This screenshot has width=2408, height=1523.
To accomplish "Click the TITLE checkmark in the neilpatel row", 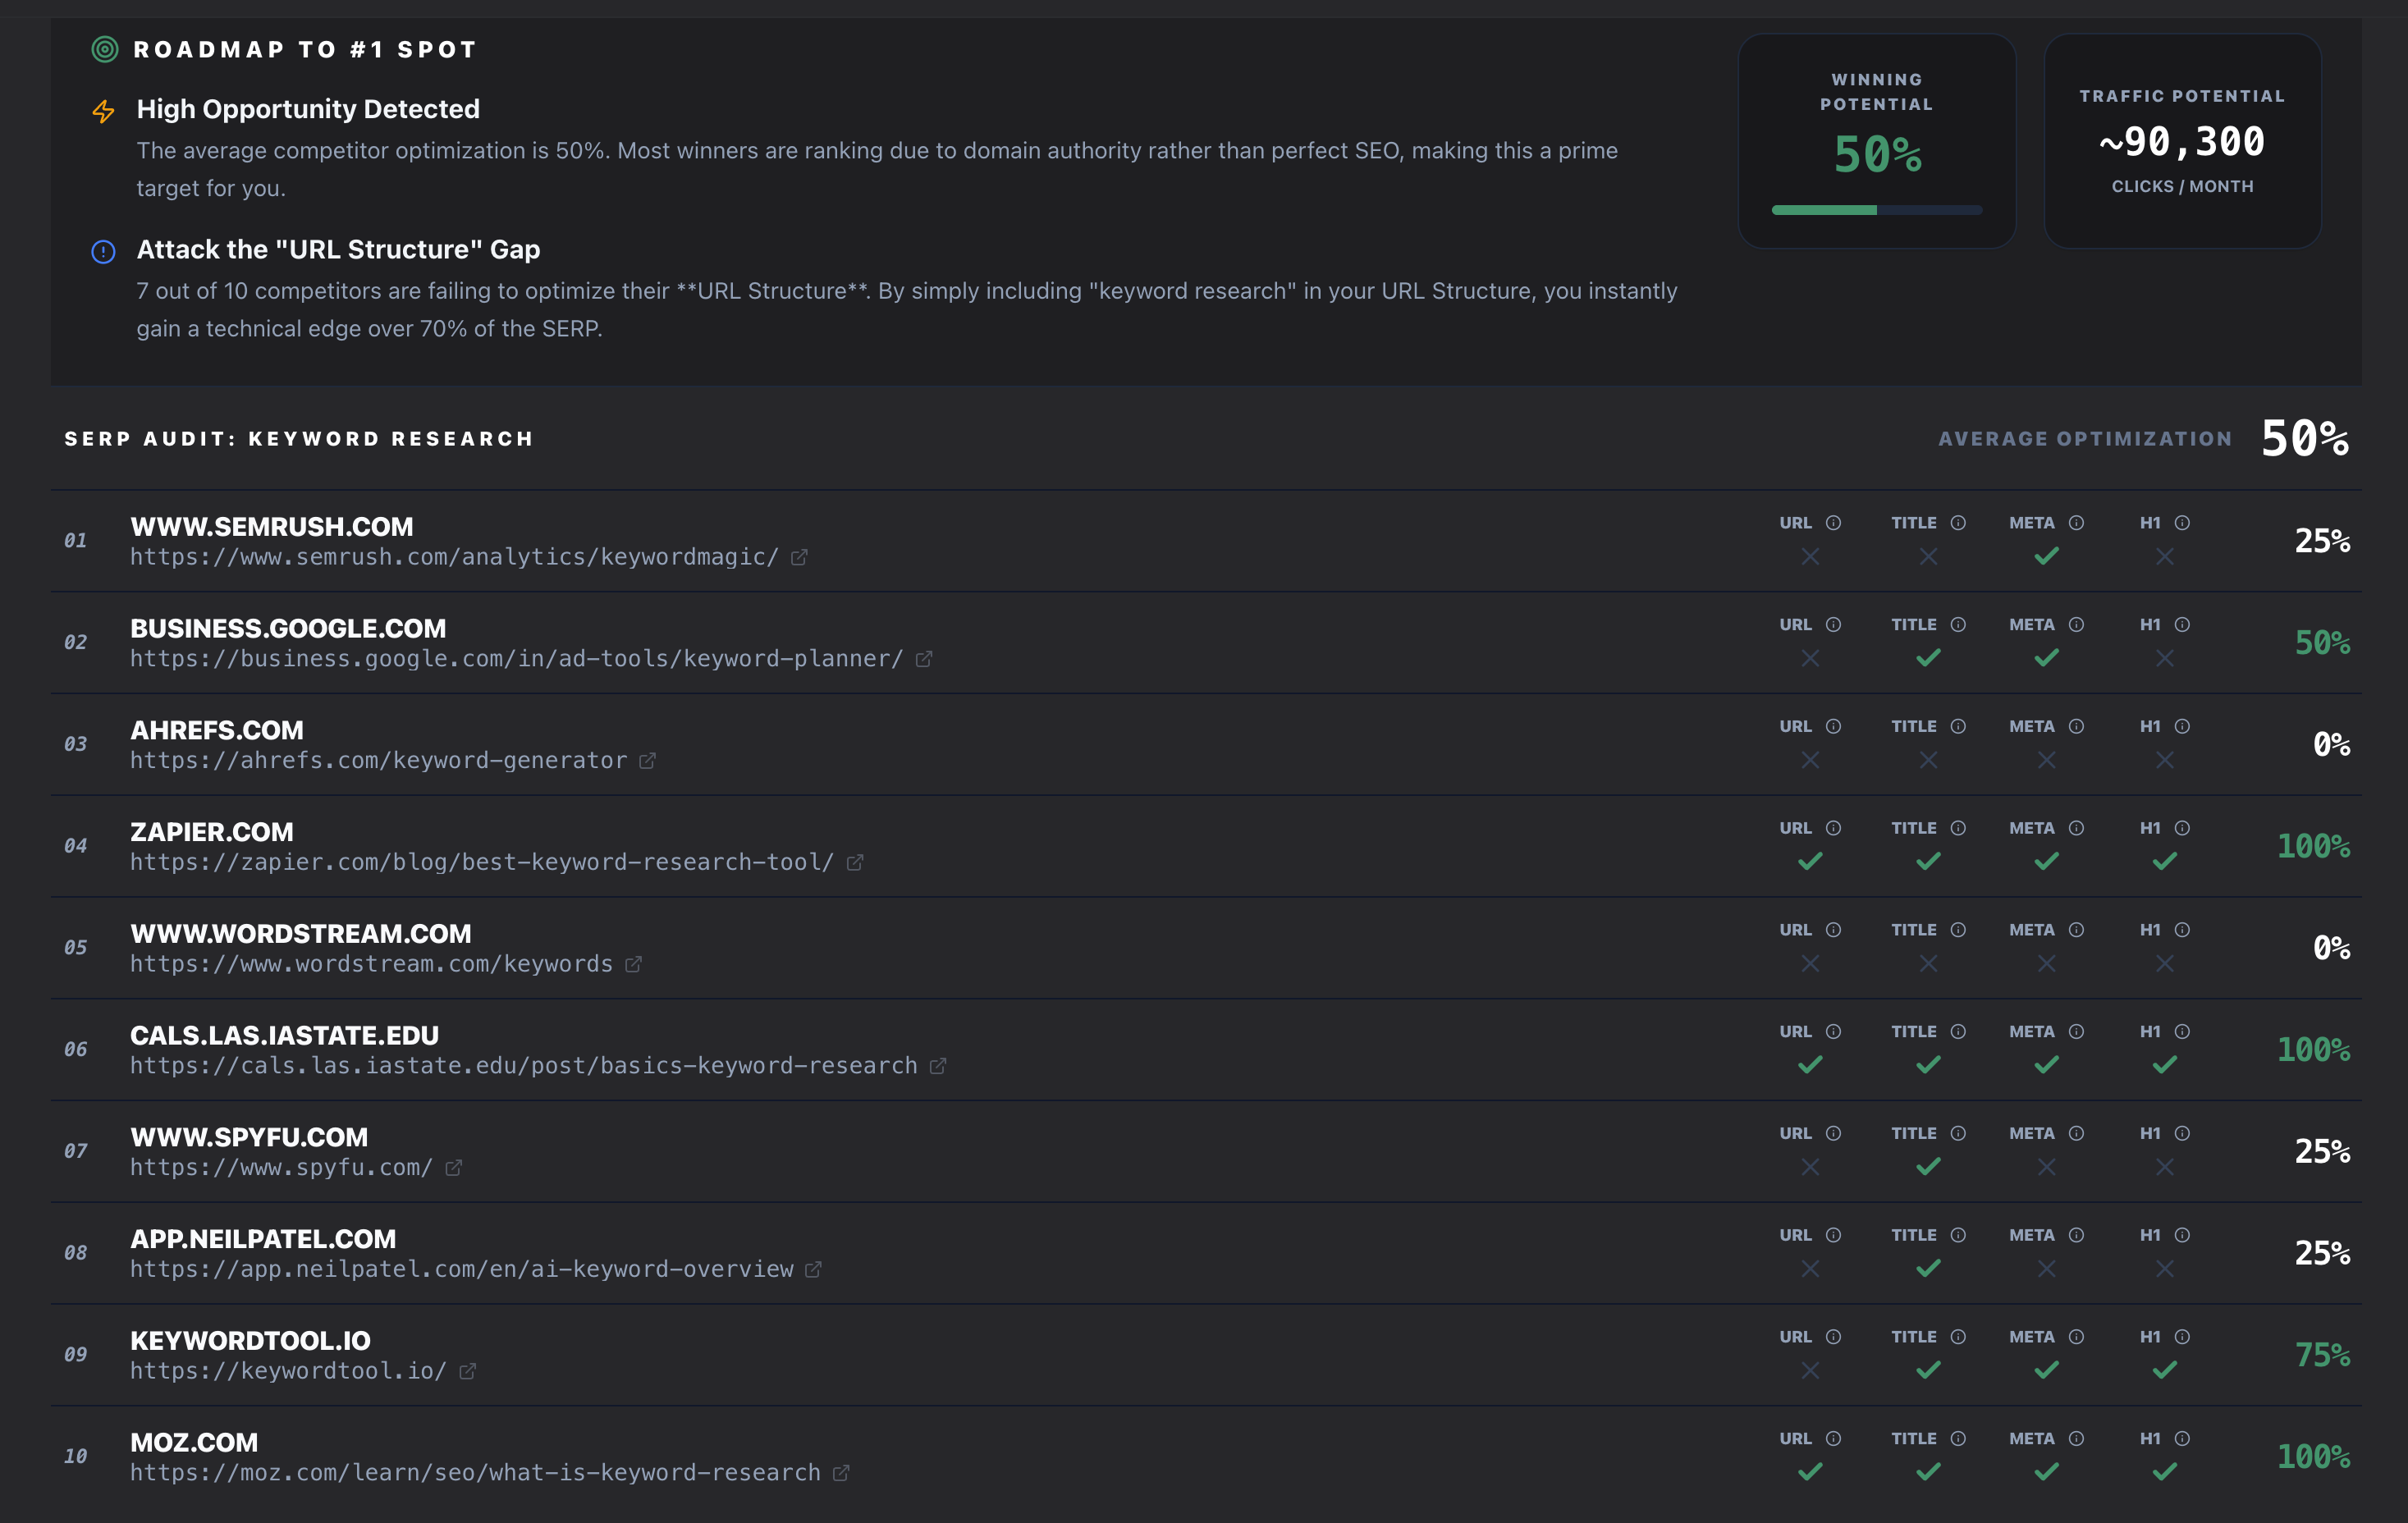I will (1928, 1269).
